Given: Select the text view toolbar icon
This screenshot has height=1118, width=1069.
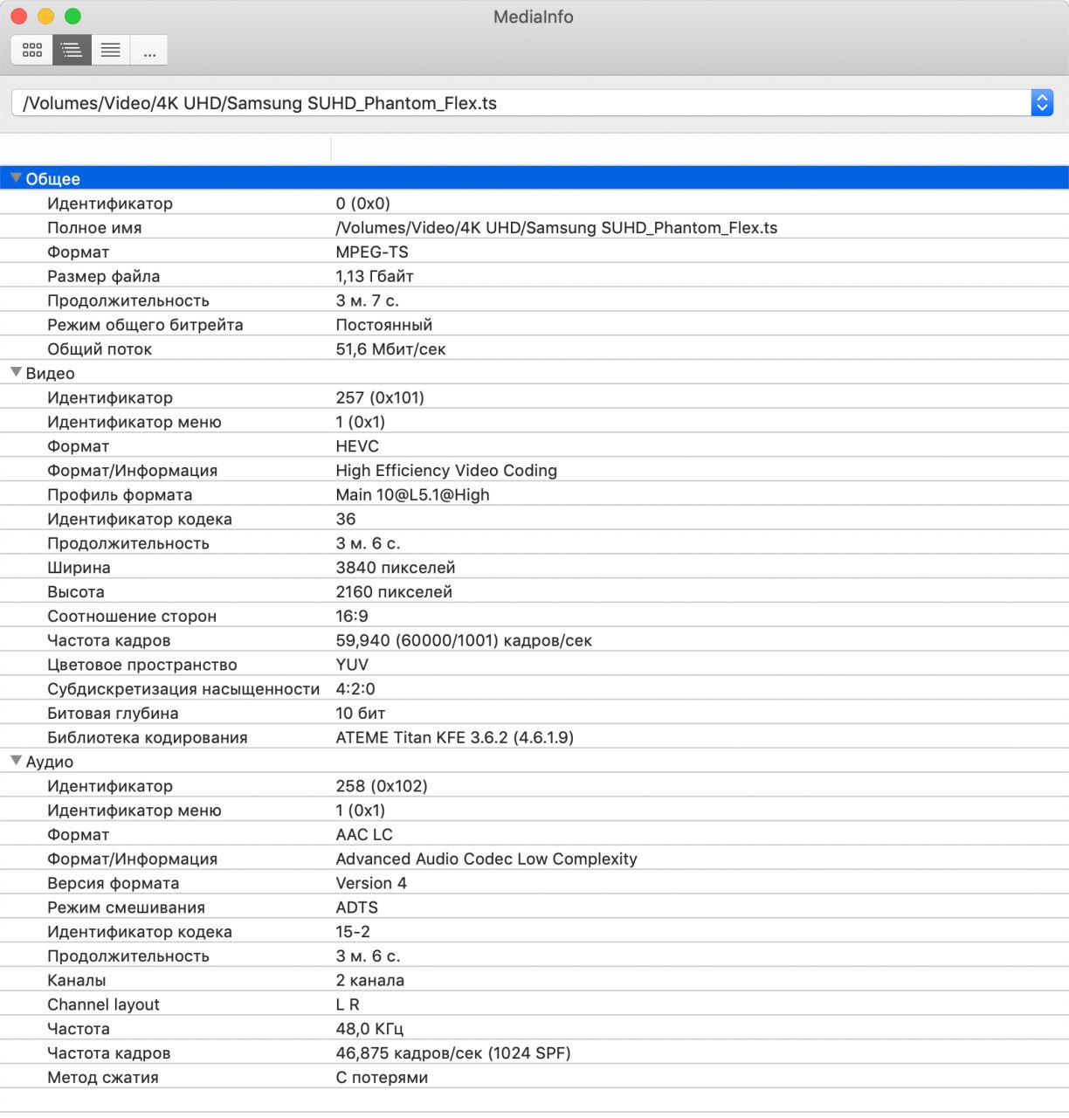Looking at the screenshot, I should [x=111, y=51].
